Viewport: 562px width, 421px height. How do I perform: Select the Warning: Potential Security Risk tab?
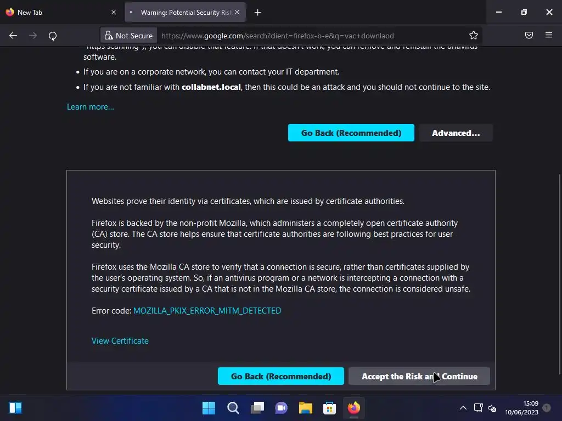click(x=185, y=12)
